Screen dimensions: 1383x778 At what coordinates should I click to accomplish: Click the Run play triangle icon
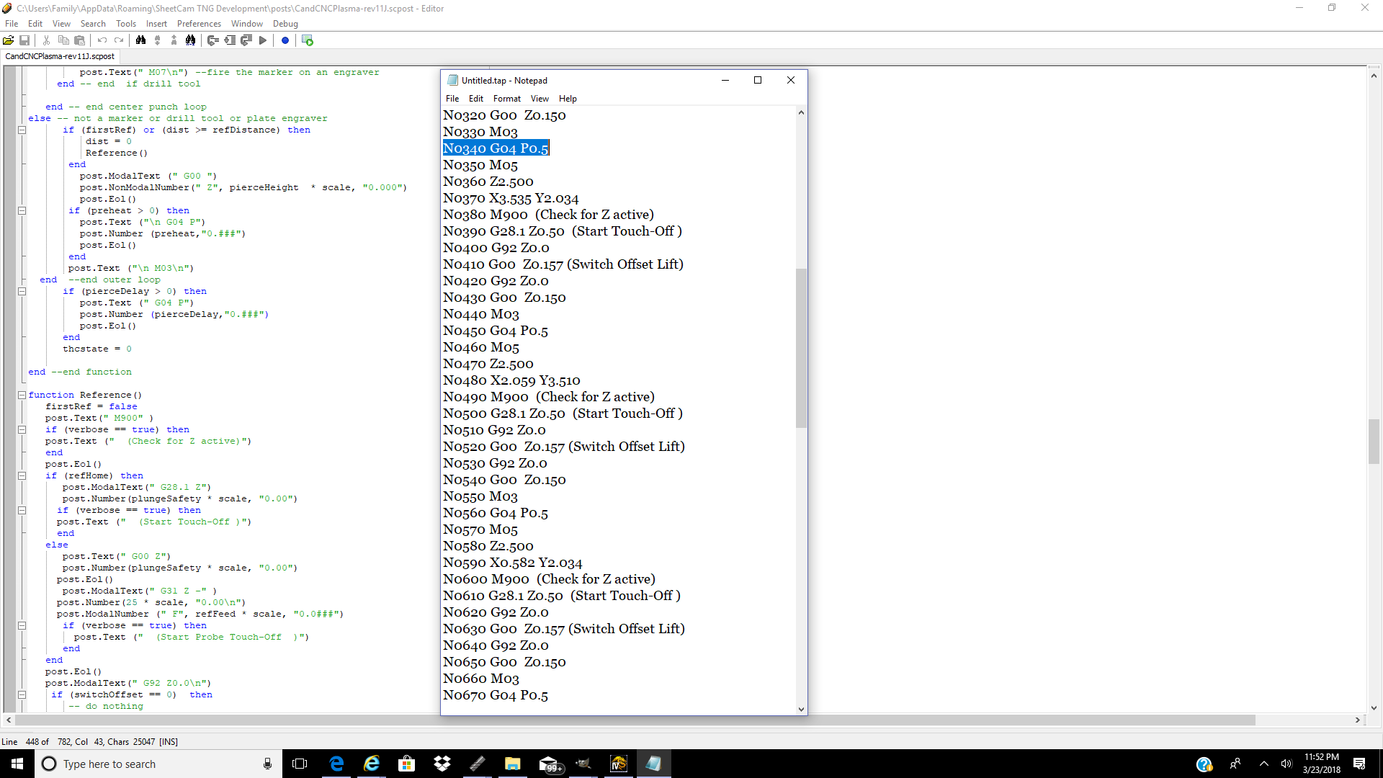pos(263,40)
